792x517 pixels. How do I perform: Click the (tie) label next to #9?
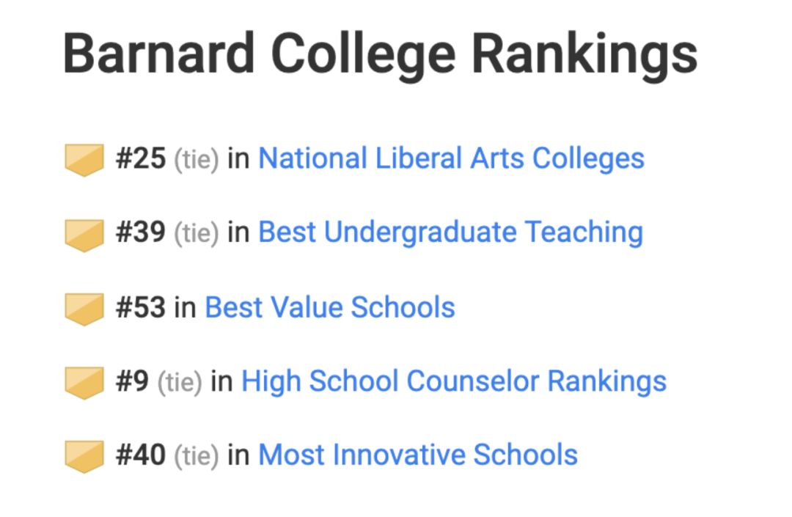tap(180, 383)
